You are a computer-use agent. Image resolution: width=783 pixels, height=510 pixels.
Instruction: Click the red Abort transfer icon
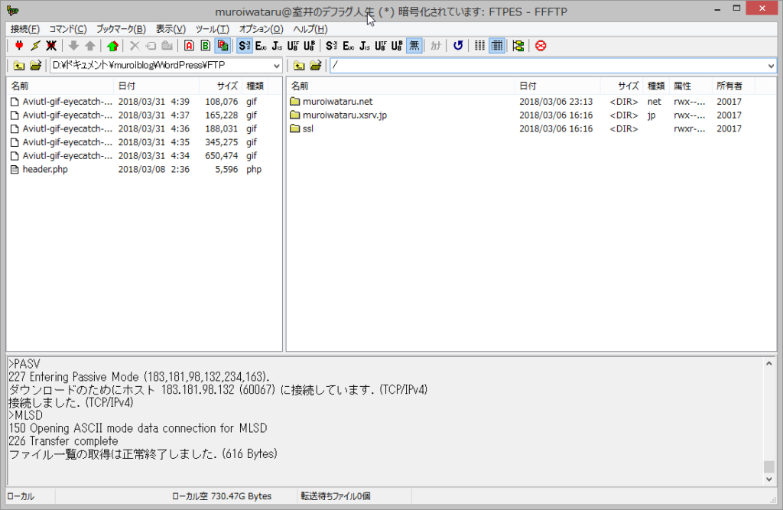[x=541, y=46]
